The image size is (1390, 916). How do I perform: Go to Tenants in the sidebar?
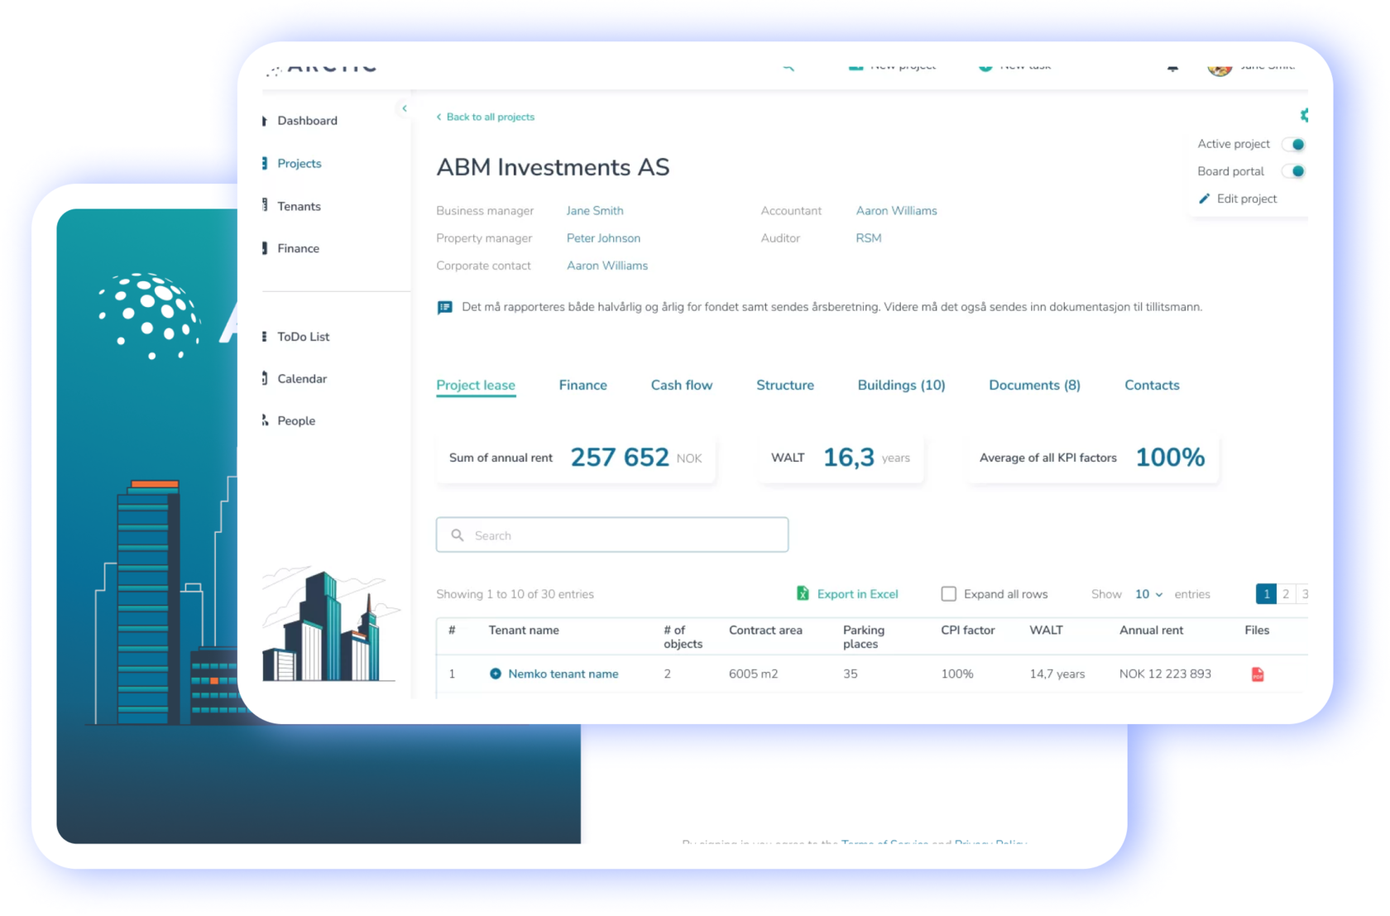point(299,206)
